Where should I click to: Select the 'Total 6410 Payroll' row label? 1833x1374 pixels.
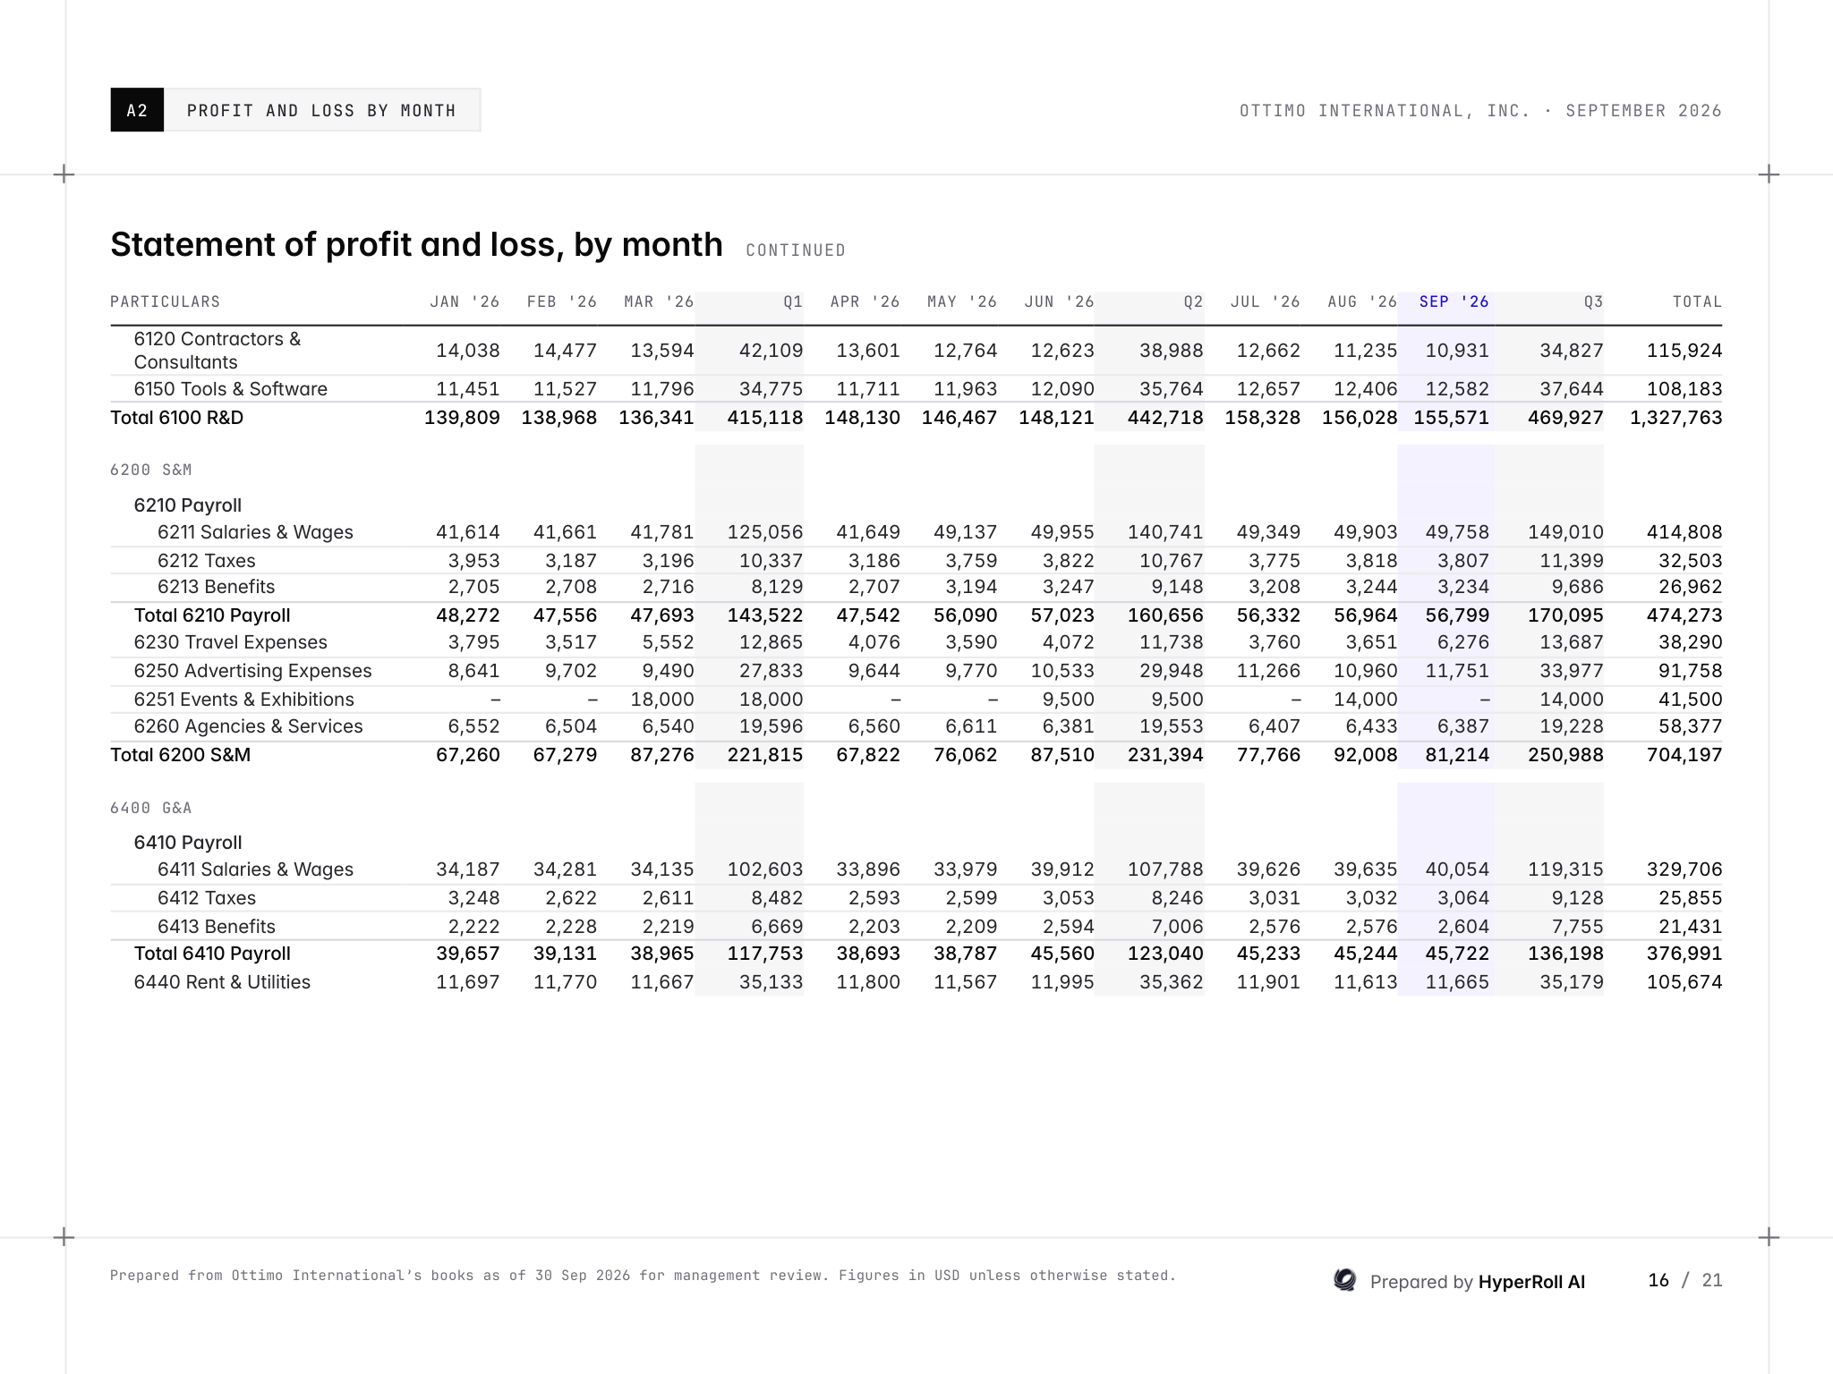click(x=212, y=954)
